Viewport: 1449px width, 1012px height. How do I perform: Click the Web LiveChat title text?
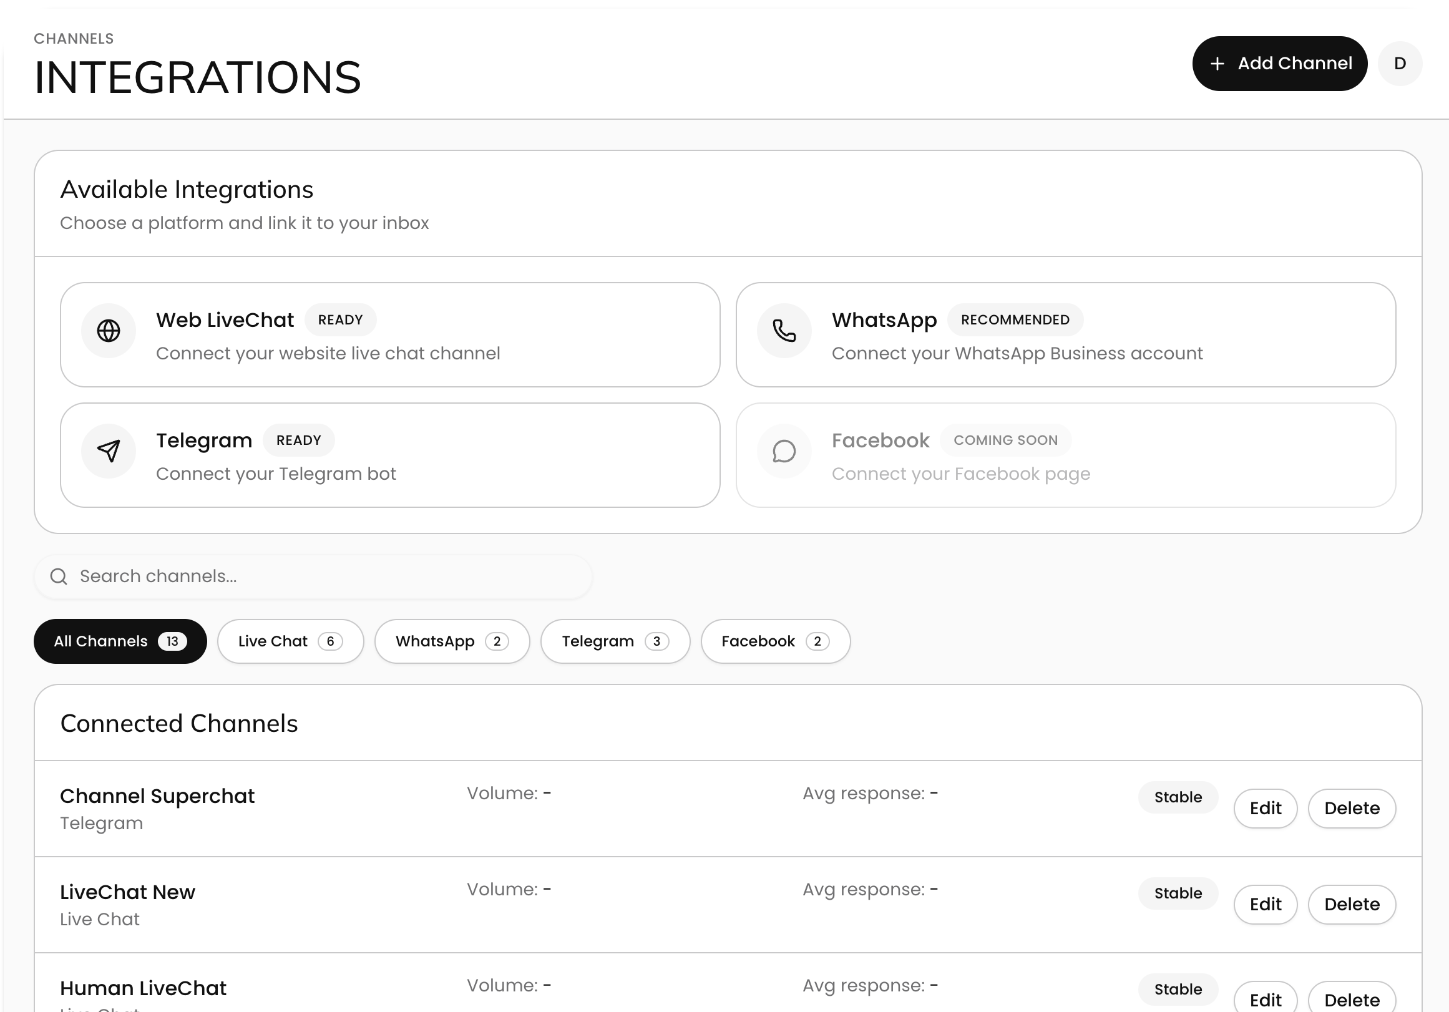click(225, 320)
